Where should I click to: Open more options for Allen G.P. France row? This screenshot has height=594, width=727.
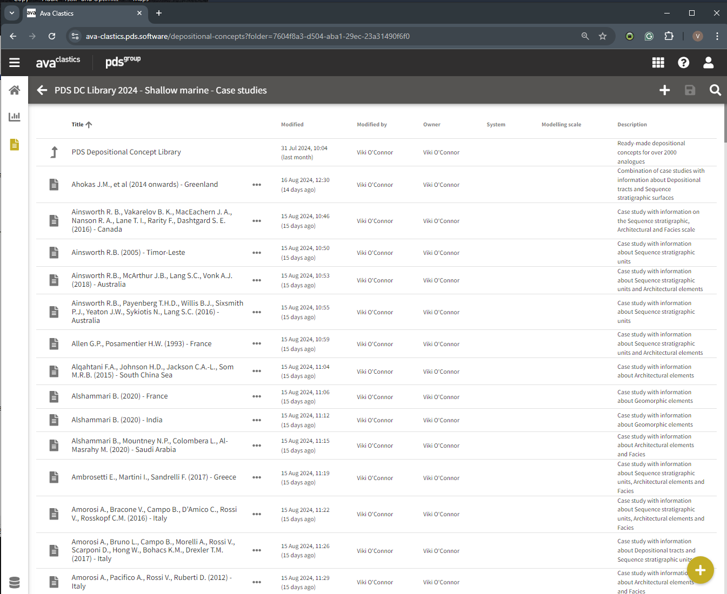[257, 344]
